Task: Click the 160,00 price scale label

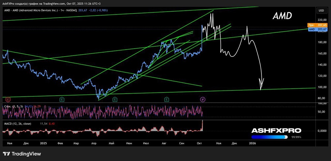Action: coord(322,54)
